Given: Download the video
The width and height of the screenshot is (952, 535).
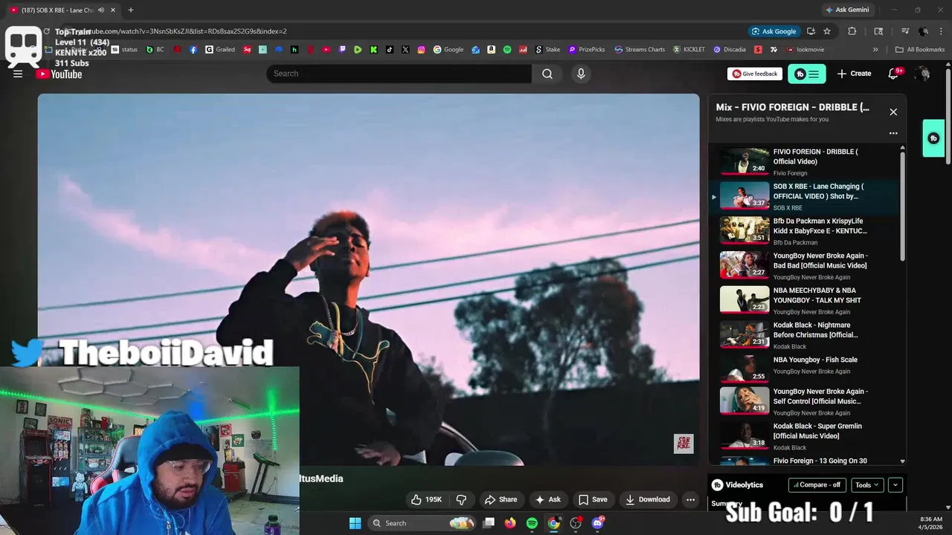Looking at the screenshot, I should pyautogui.click(x=648, y=499).
